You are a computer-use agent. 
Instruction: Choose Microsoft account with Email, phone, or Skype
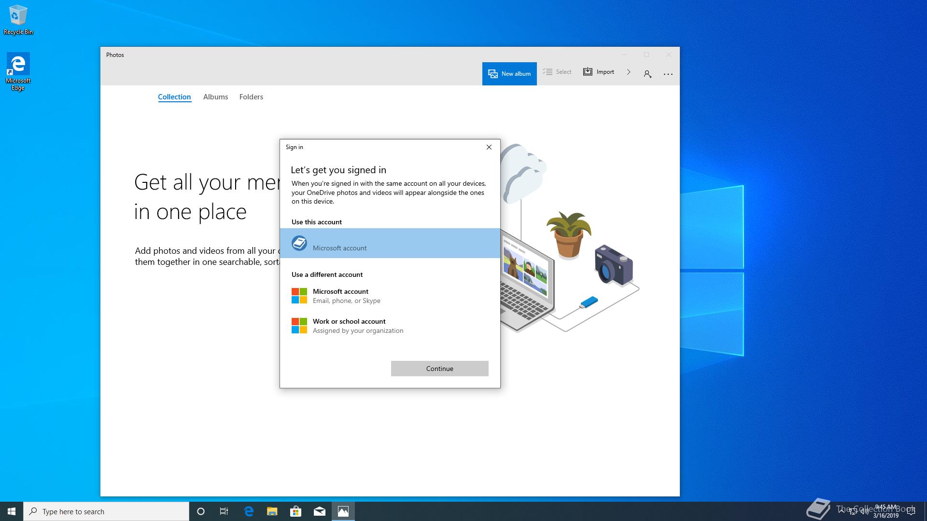point(390,296)
